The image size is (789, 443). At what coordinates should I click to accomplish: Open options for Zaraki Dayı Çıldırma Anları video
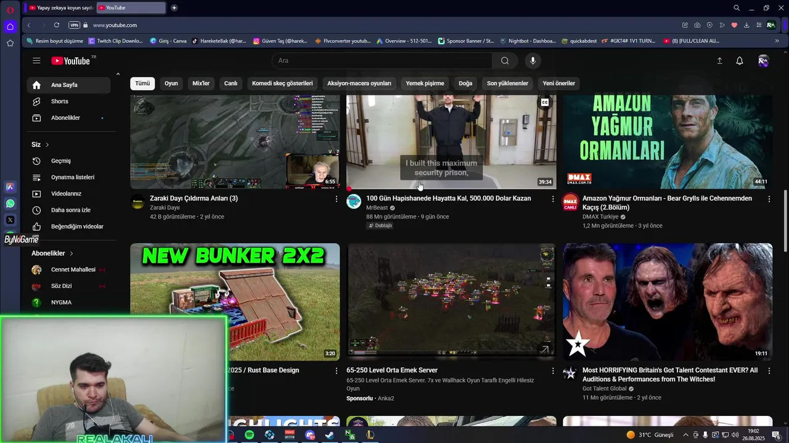(x=337, y=199)
